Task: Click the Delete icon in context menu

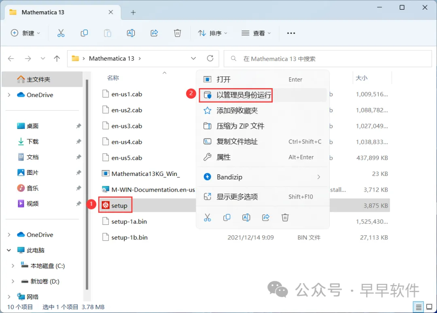Action: [285, 218]
